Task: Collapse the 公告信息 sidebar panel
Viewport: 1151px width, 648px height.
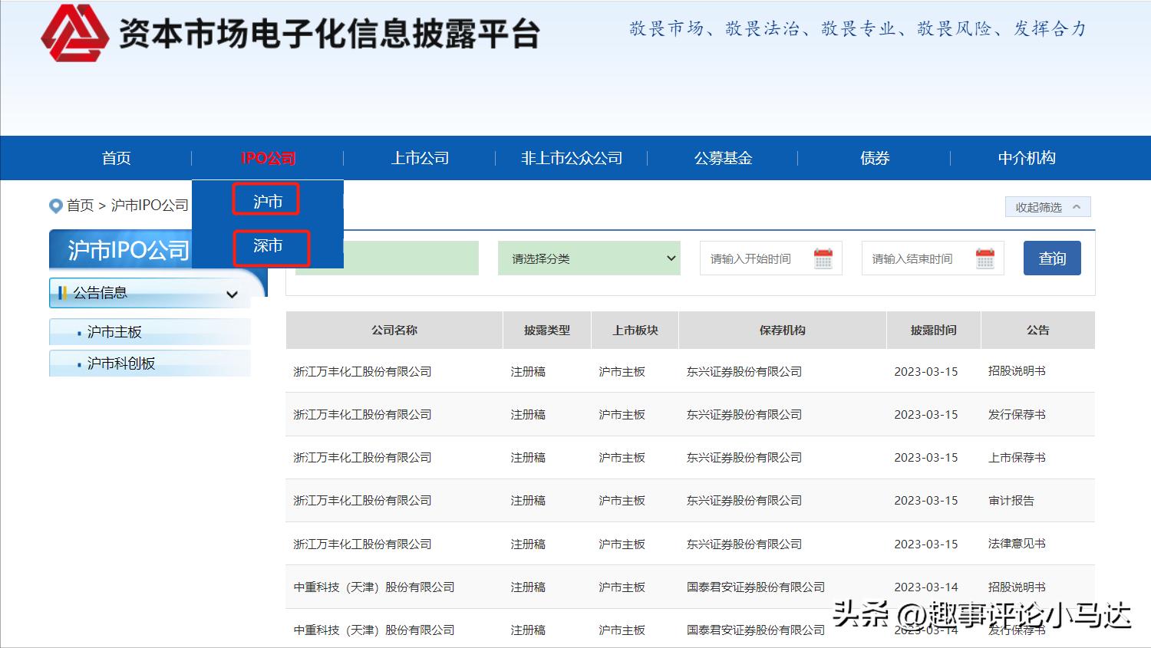Action: click(232, 294)
